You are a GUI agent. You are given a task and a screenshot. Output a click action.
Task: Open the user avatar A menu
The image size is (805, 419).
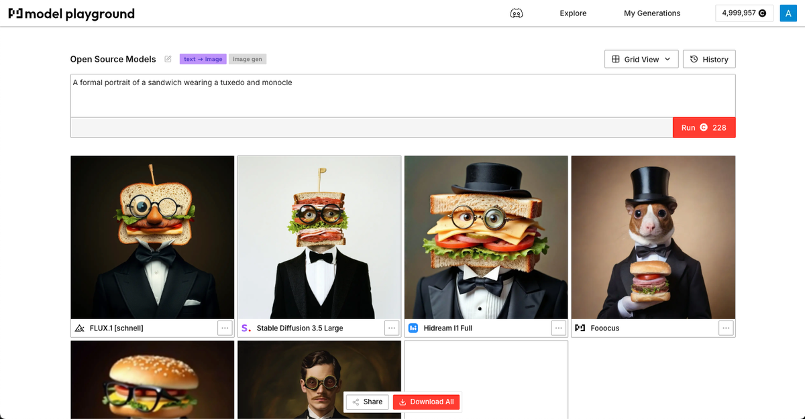coord(788,13)
